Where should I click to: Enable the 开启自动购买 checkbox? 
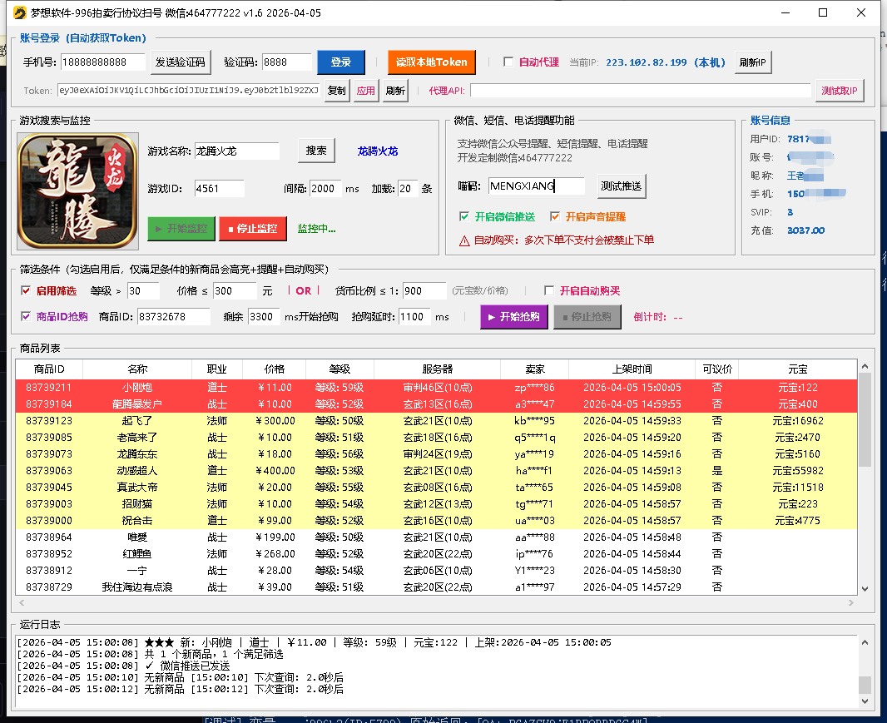(x=548, y=290)
